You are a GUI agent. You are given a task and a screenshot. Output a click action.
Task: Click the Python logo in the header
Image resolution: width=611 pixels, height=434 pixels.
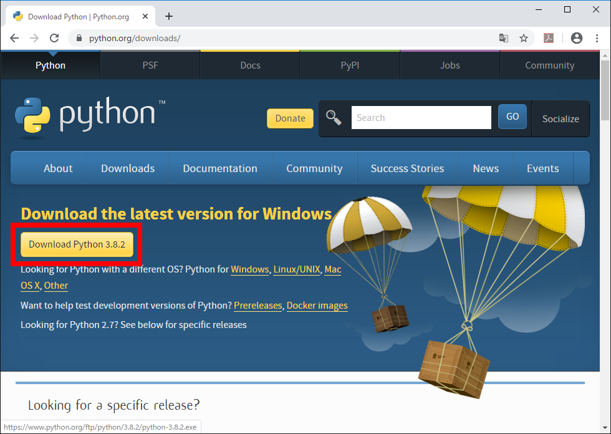(90, 117)
